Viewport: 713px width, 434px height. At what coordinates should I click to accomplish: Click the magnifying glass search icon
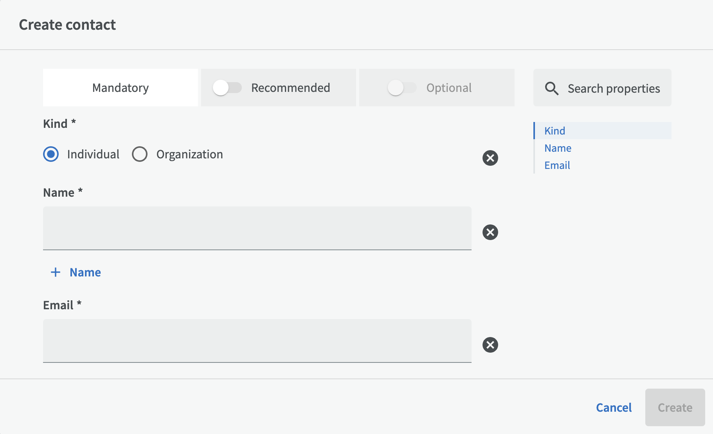click(552, 88)
